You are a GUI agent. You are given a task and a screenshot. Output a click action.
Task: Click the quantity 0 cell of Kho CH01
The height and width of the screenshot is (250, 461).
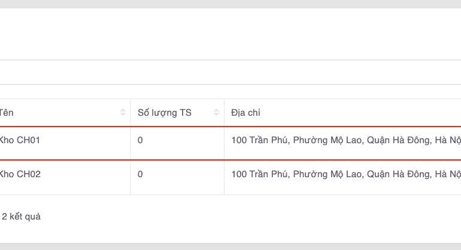pyautogui.click(x=141, y=141)
